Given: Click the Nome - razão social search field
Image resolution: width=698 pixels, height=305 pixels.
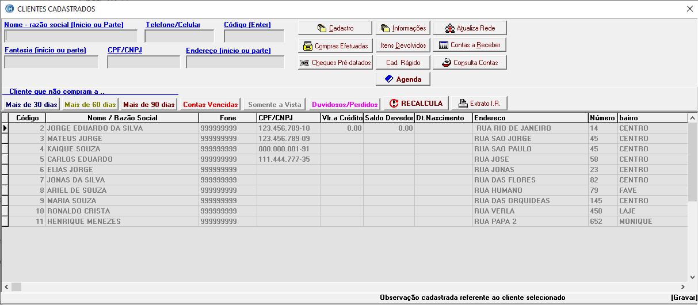Looking at the screenshot, I should (x=71, y=37).
